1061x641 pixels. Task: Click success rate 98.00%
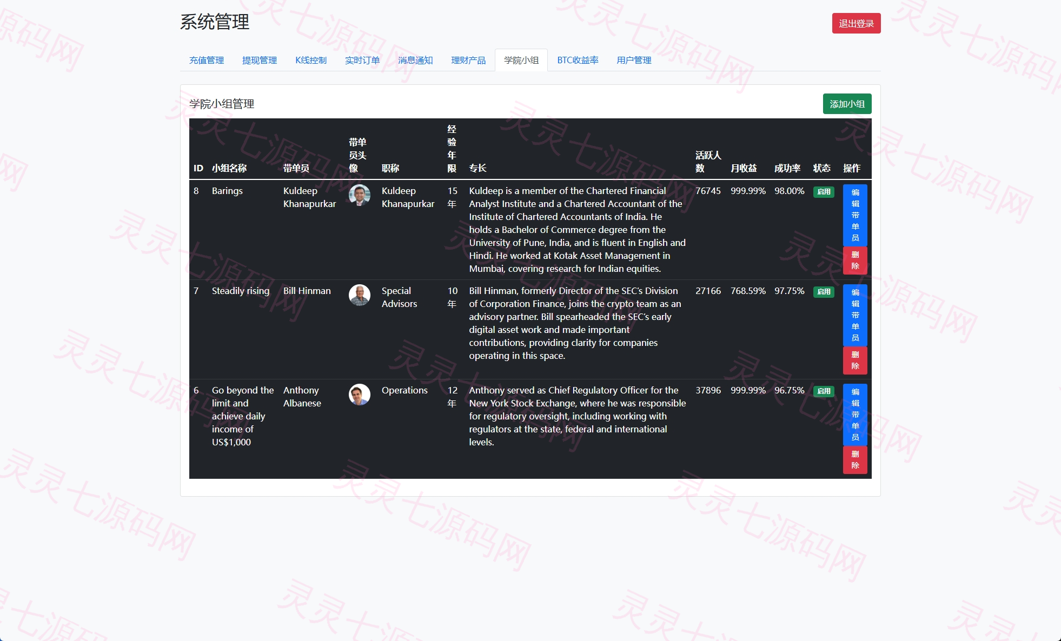pos(789,191)
